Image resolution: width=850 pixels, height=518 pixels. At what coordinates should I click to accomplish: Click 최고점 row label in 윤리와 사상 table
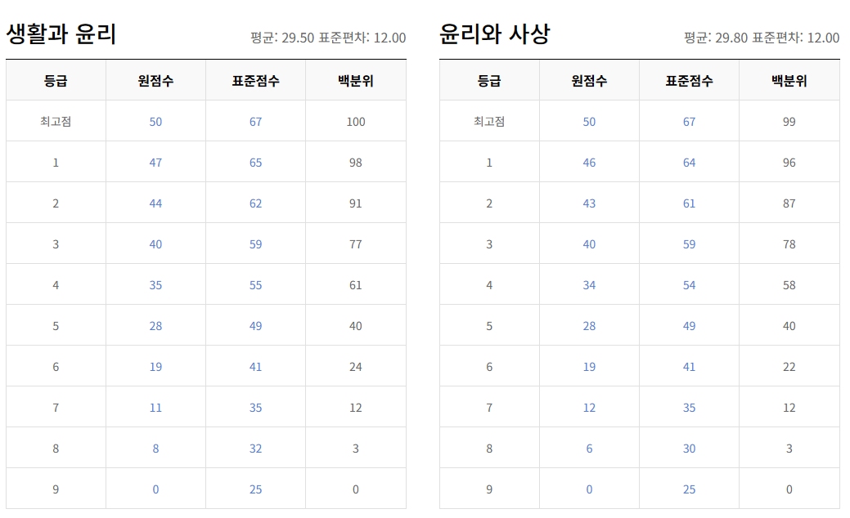point(489,121)
